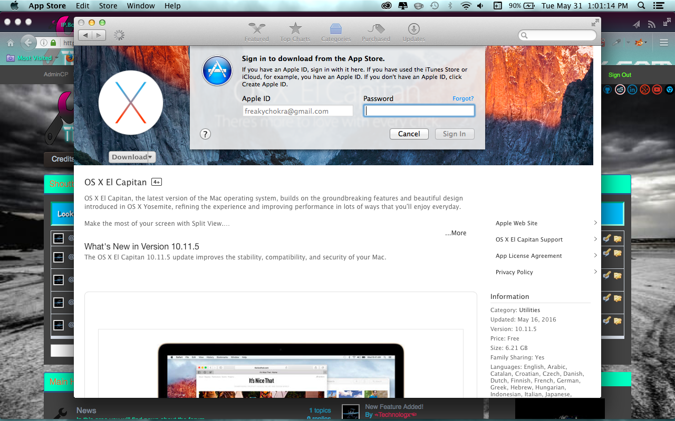Open the Forgot? password link
The image size is (675, 421).
point(463,98)
